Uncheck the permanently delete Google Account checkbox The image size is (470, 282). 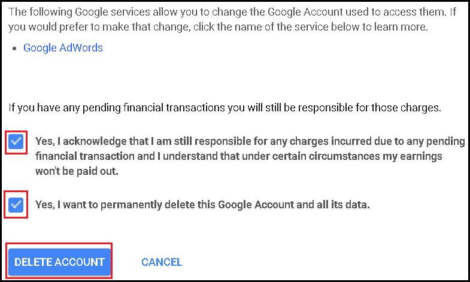pos(16,205)
